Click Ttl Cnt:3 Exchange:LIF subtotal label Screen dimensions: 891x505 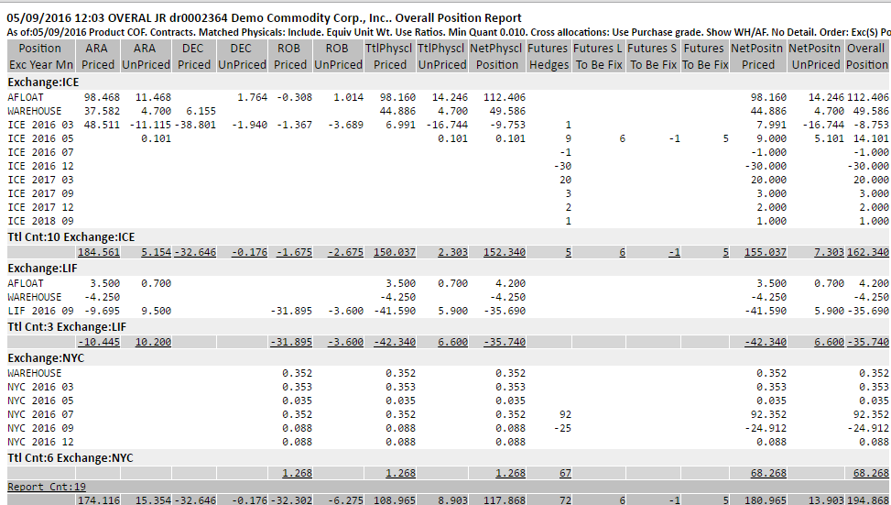click(x=67, y=327)
